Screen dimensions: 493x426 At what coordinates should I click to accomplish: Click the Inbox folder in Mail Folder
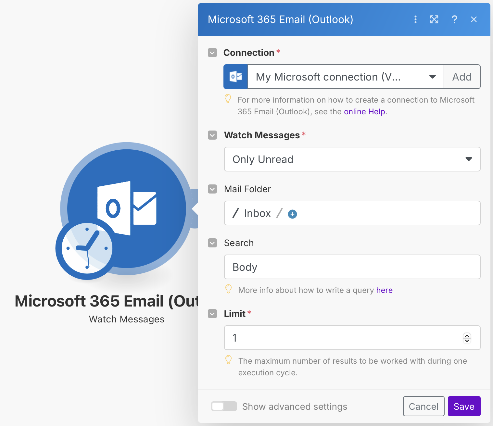tap(257, 213)
